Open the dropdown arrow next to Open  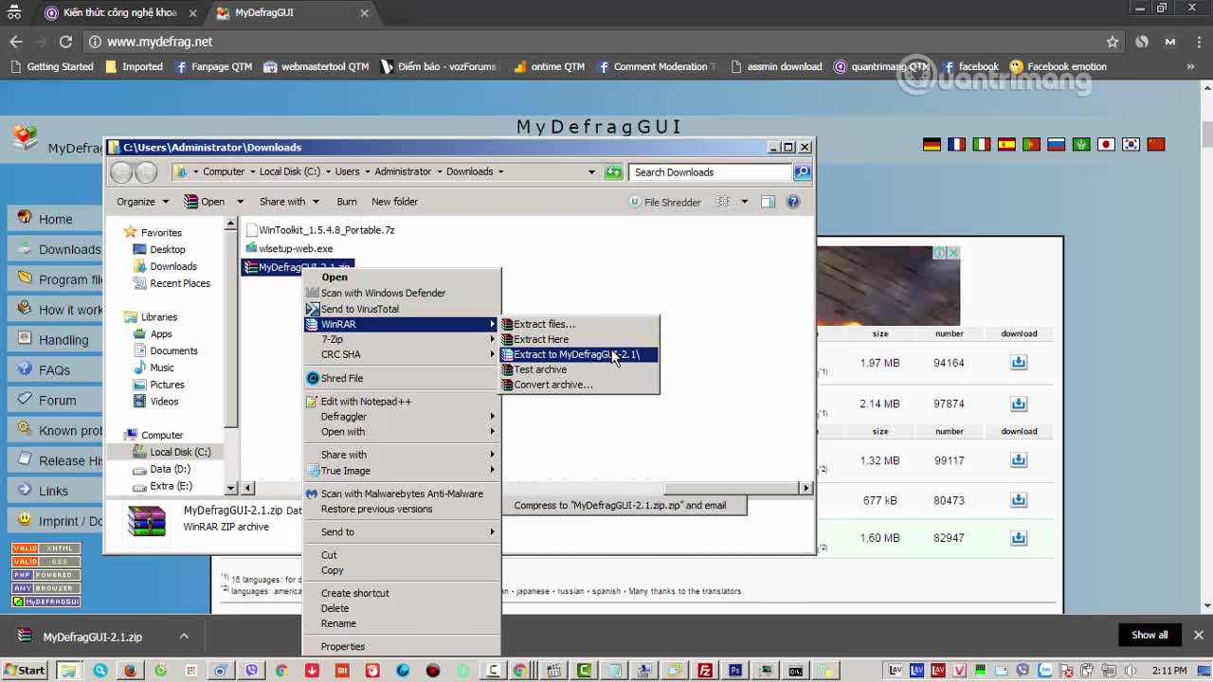240,202
